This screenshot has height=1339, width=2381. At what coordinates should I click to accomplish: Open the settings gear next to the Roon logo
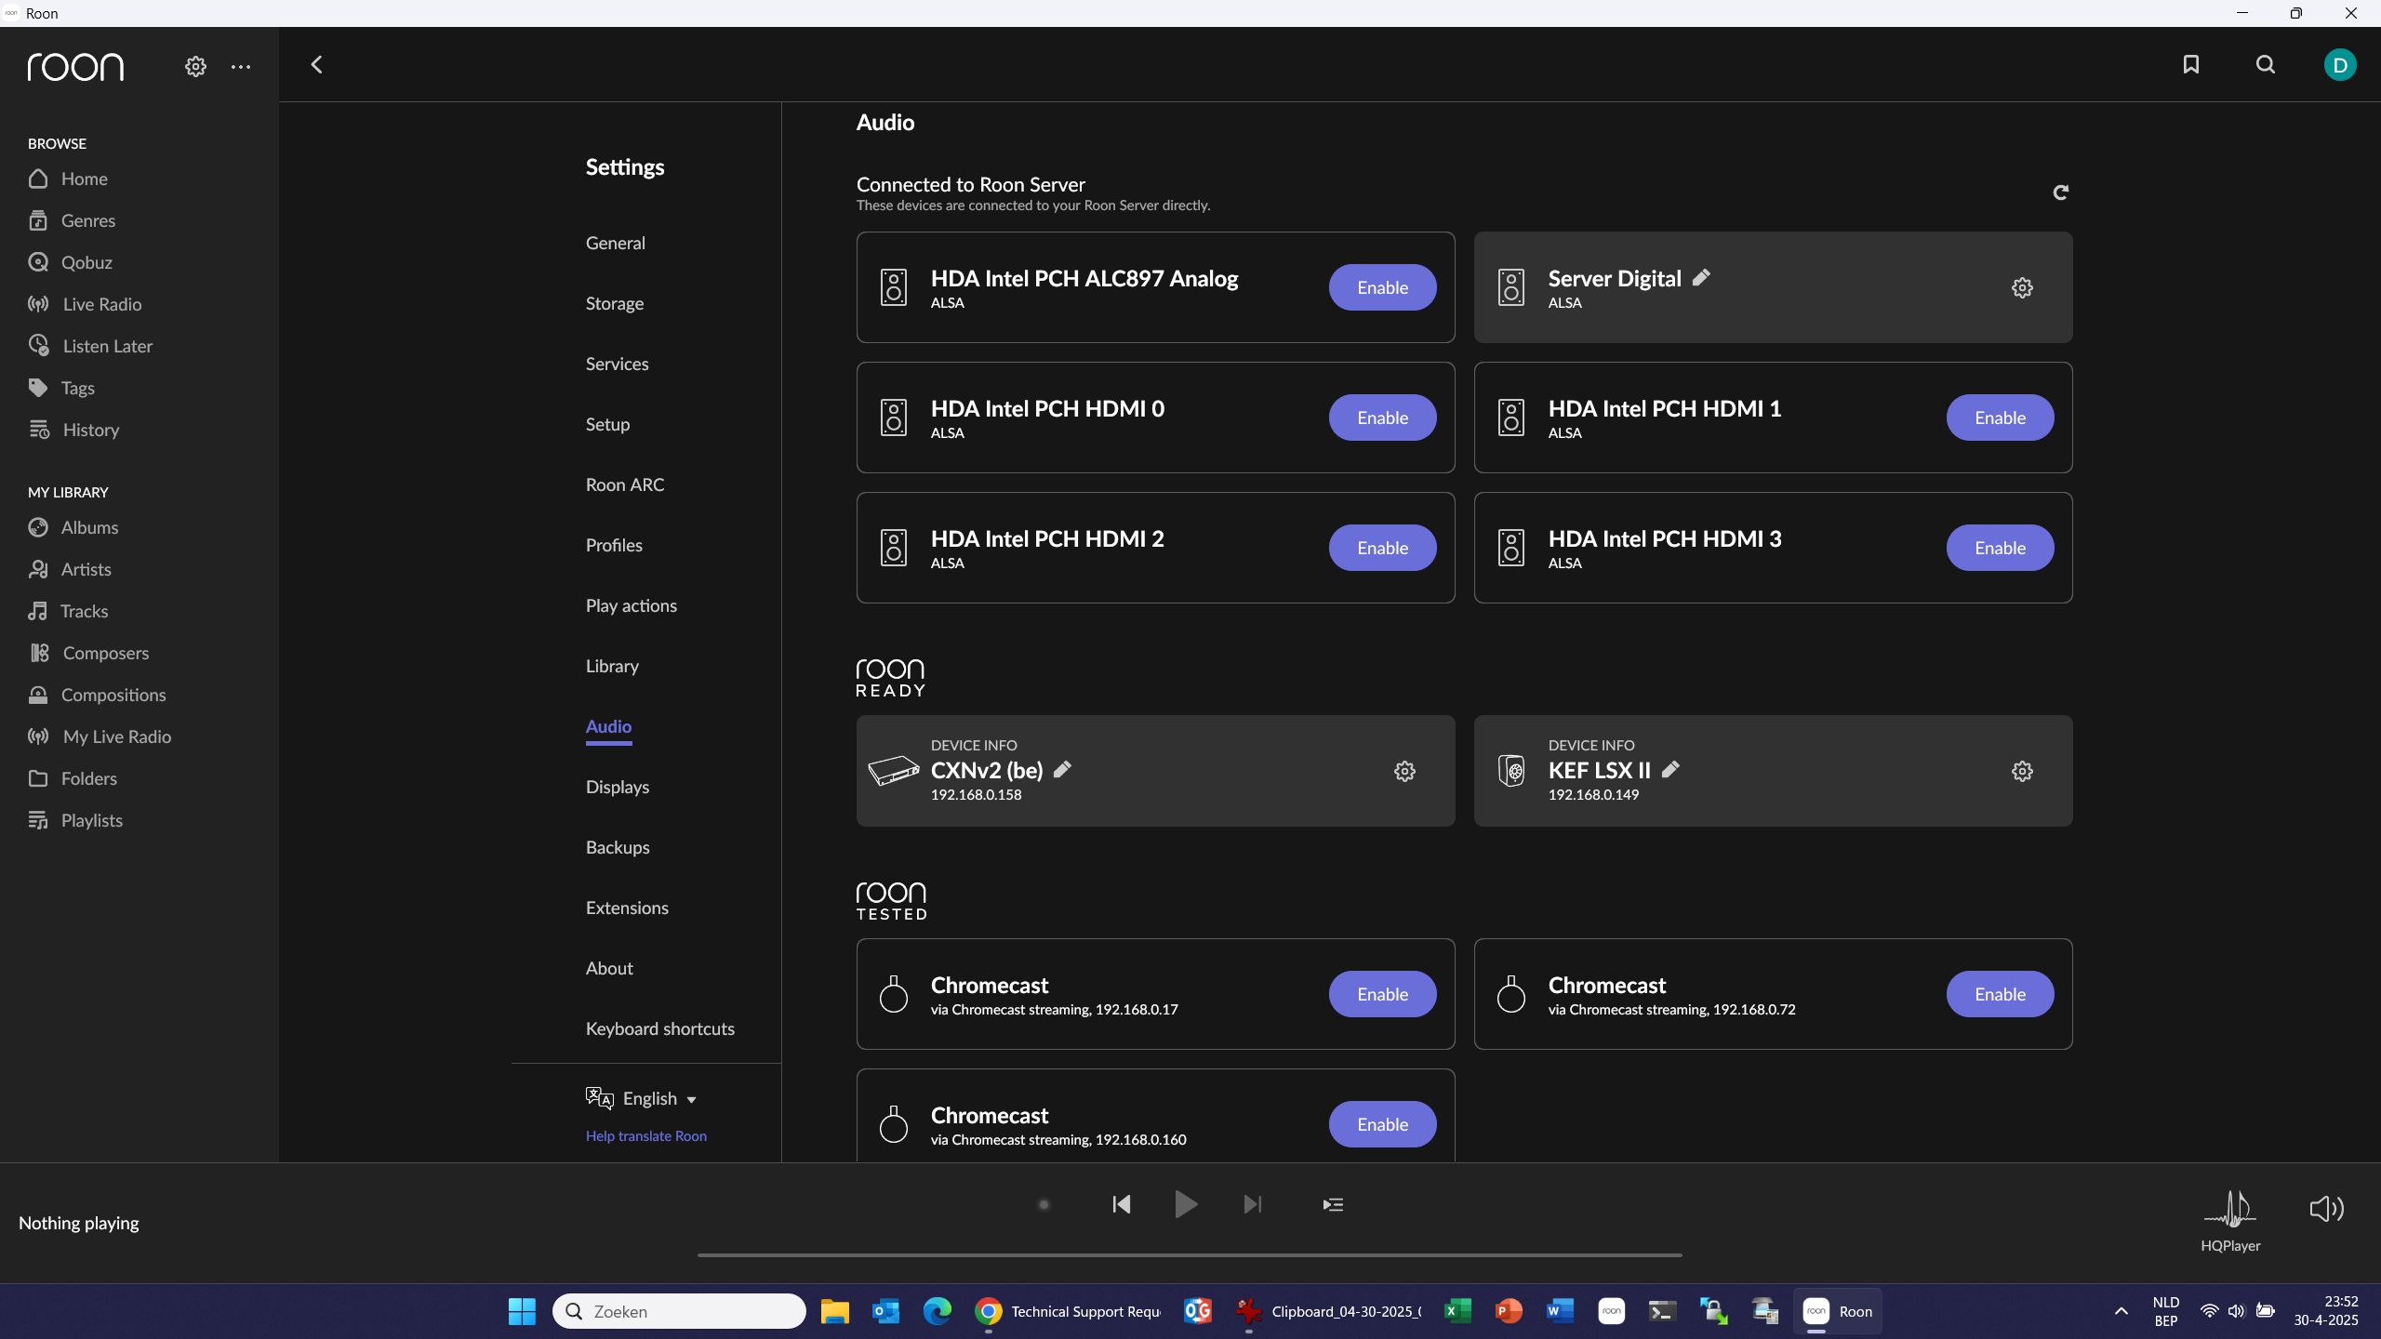click(195, 66)
